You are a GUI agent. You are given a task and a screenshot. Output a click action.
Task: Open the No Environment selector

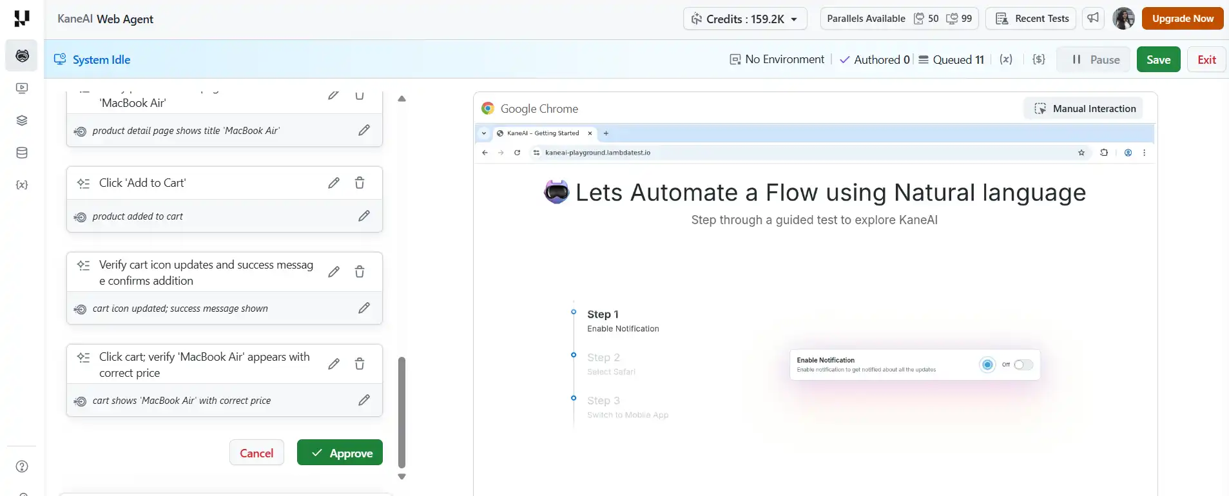point(777,59)
